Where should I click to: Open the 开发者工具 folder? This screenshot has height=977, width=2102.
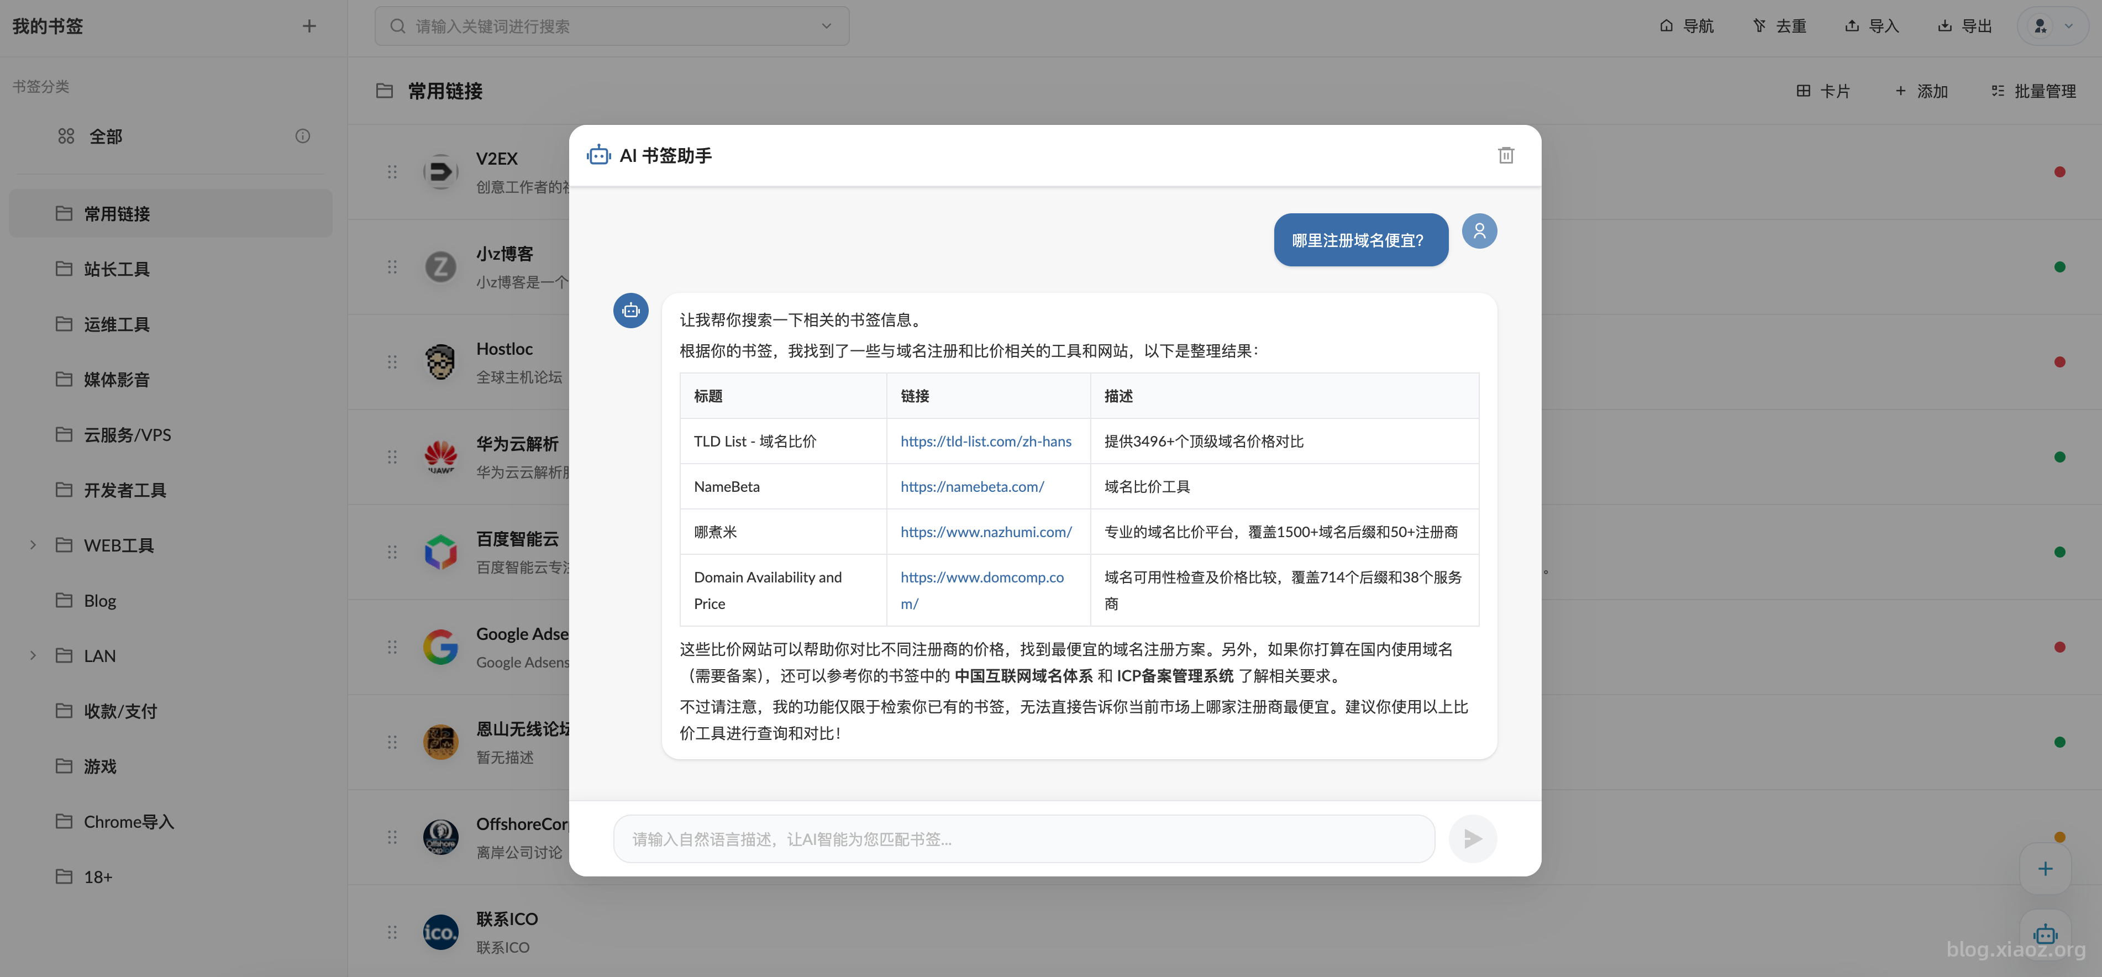pyautogui.click(x=171, y=490)
